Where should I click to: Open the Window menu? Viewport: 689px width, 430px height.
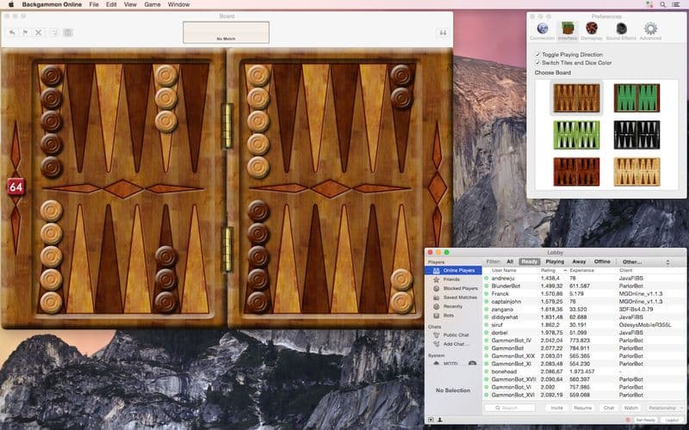(x=178, y=4)
